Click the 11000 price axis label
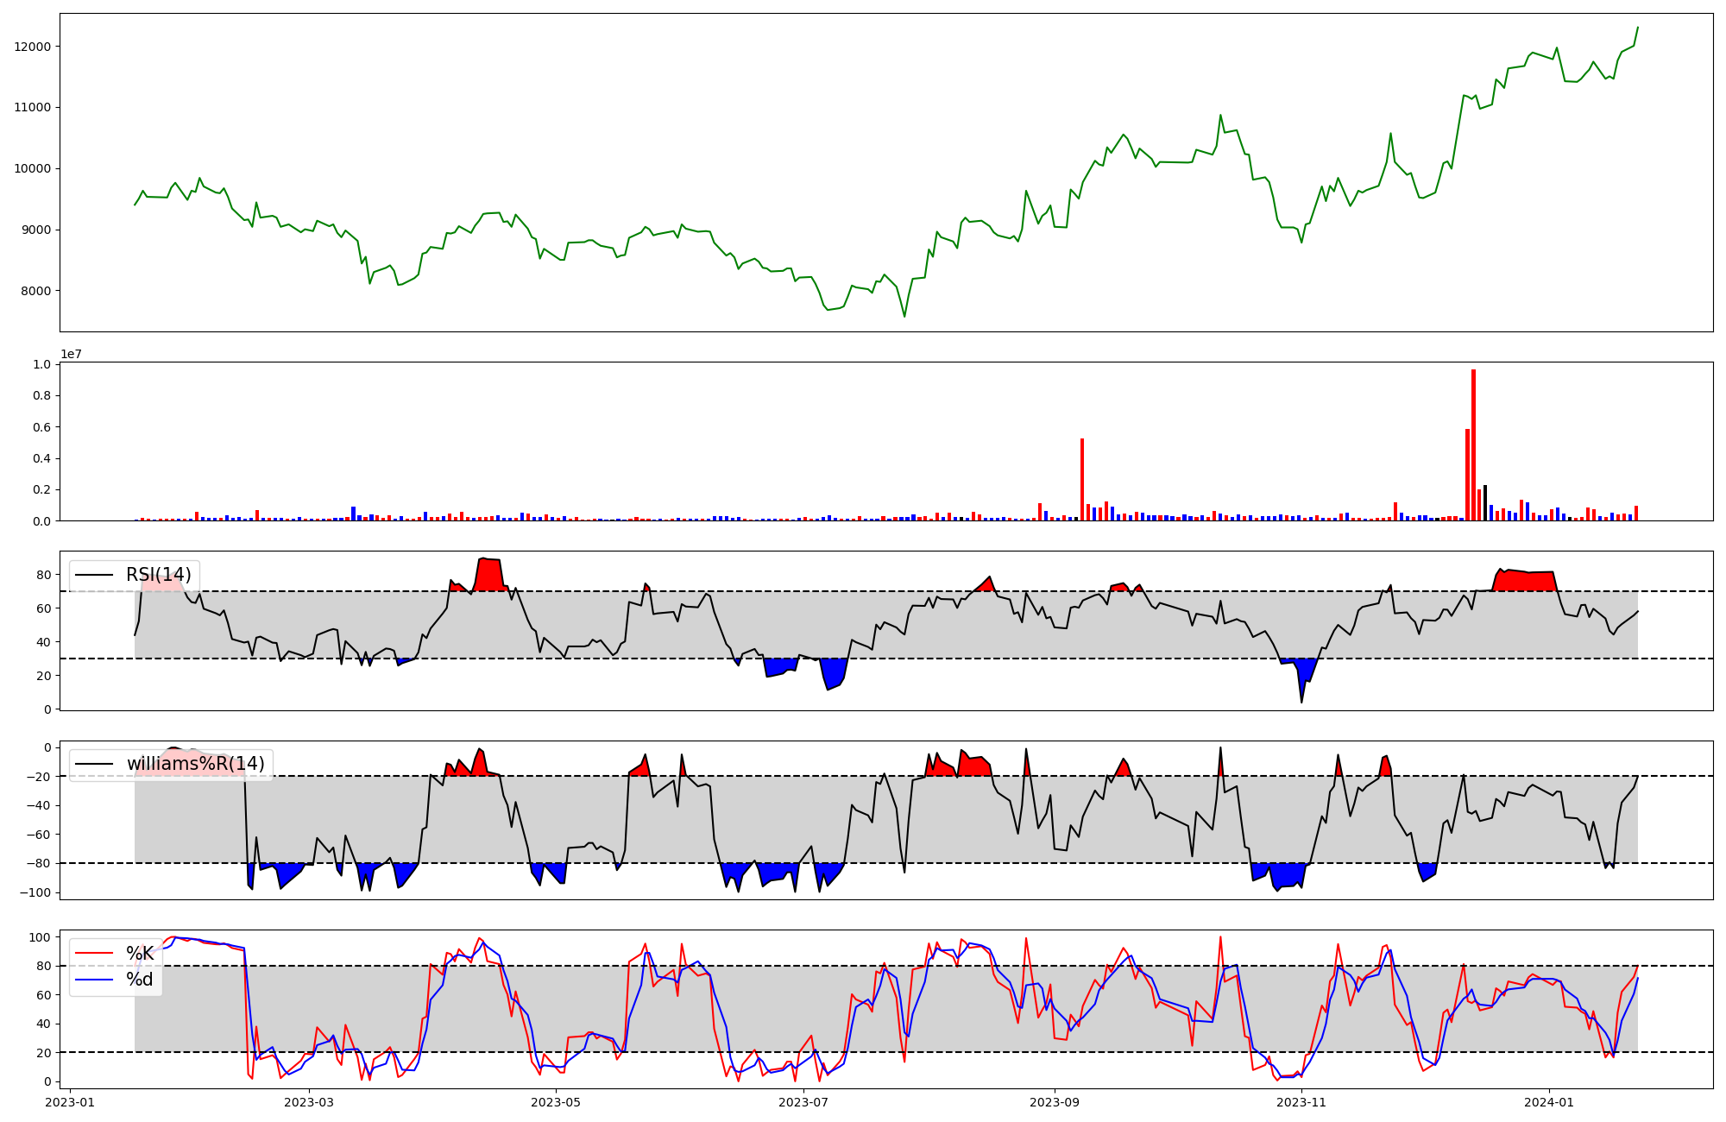The height and width of the screenshot is (1122, 1726). click(x=33, y=108)
